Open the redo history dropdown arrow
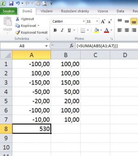 point(32,3)
